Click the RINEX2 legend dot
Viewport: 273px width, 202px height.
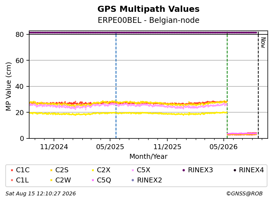coord(133,180)
